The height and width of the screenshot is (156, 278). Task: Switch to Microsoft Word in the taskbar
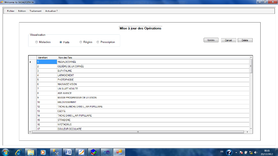pyautogui.click(x=68, y=152)
